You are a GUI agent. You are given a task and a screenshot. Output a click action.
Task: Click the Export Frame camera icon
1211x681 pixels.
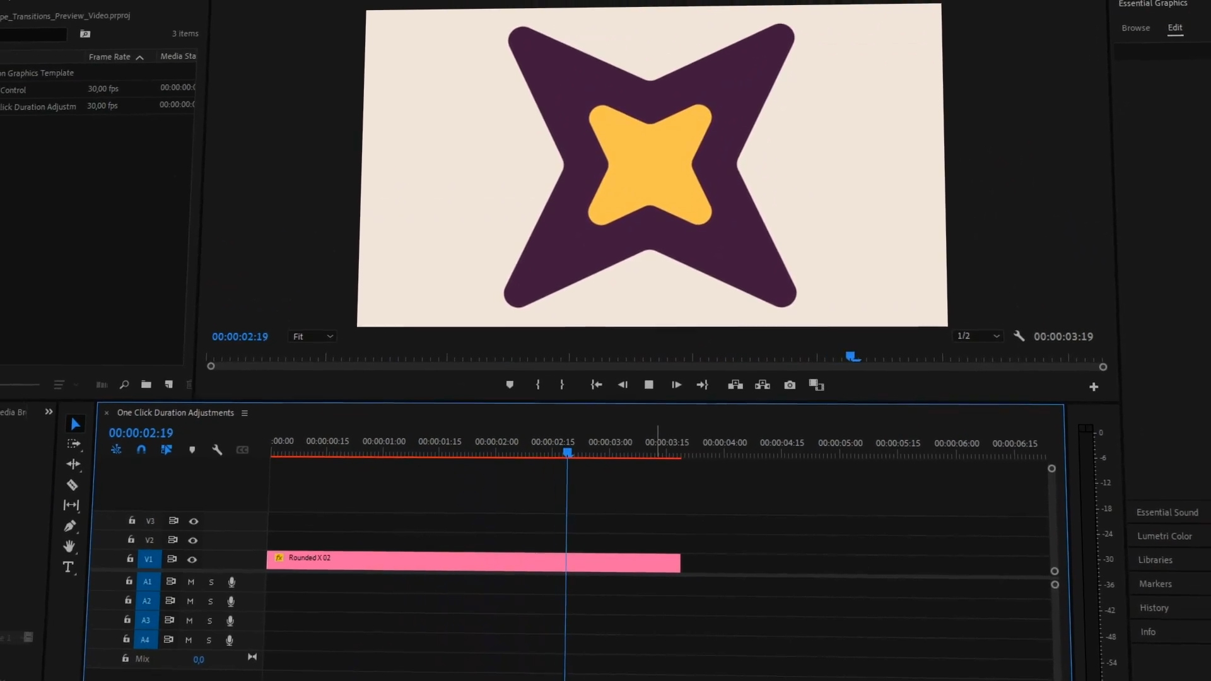[790, 385]
